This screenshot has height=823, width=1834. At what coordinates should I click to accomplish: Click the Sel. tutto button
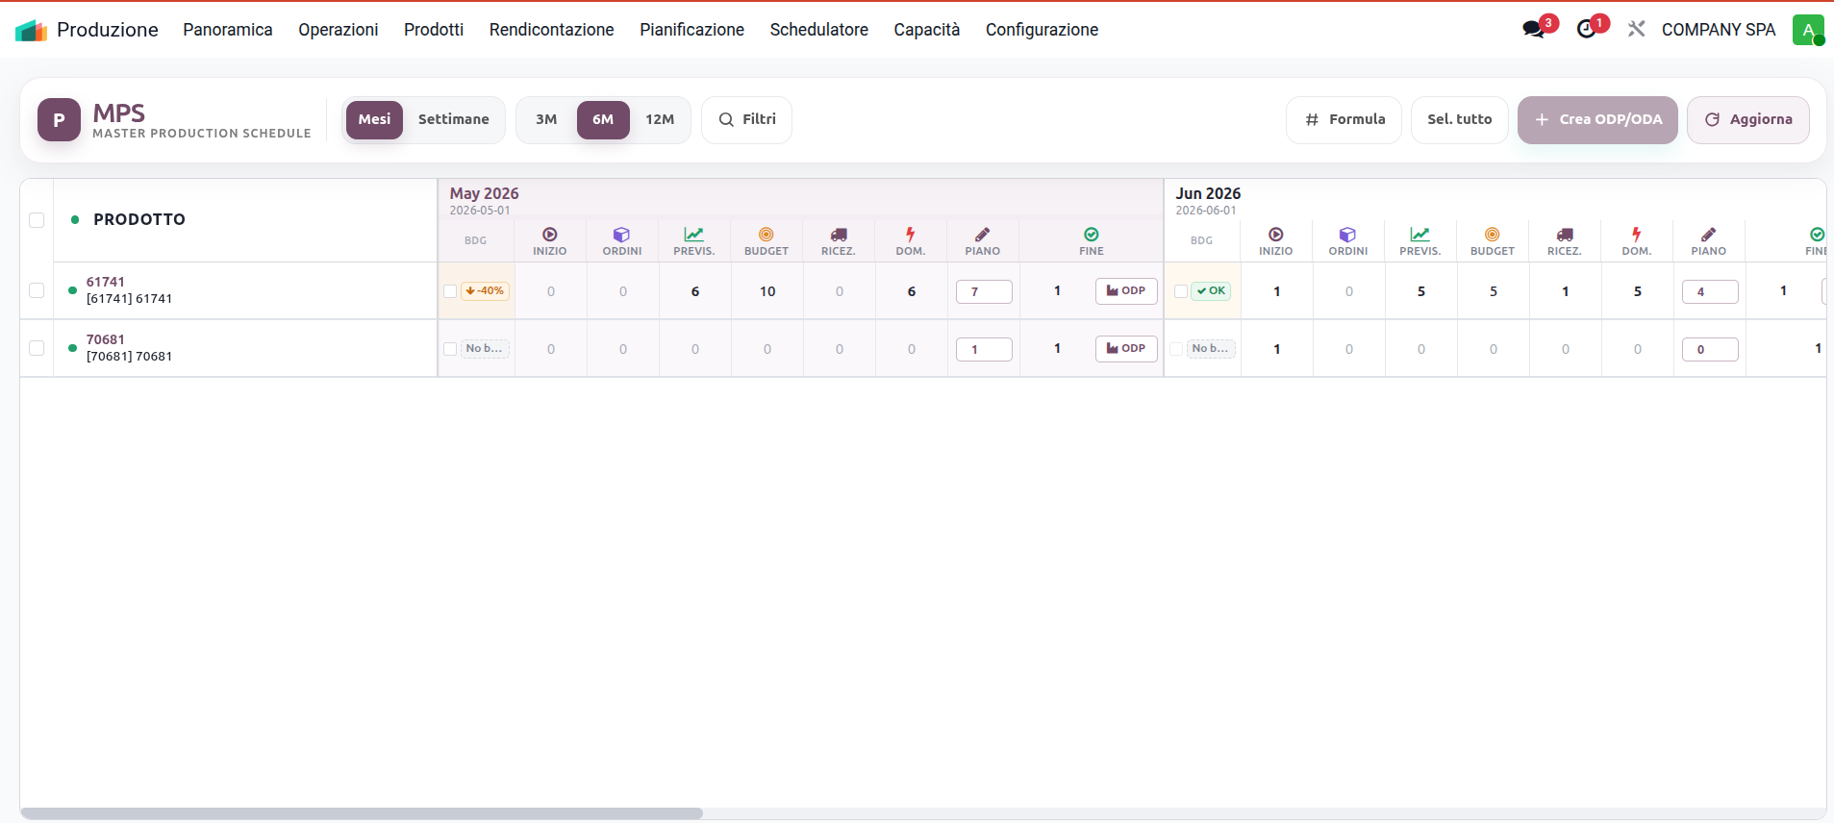coord(1460,120)
